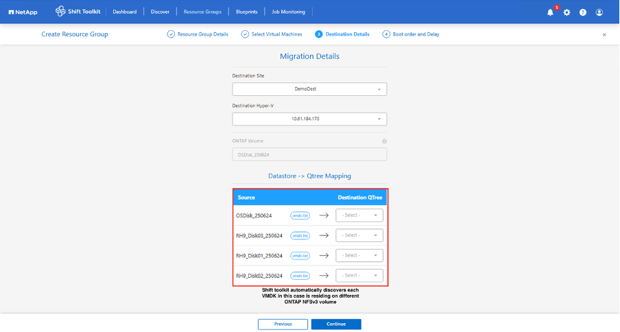The width and height of the screenshot is (620, 332).
Task: Open settings gear icon in header
Action: [567, 12]
